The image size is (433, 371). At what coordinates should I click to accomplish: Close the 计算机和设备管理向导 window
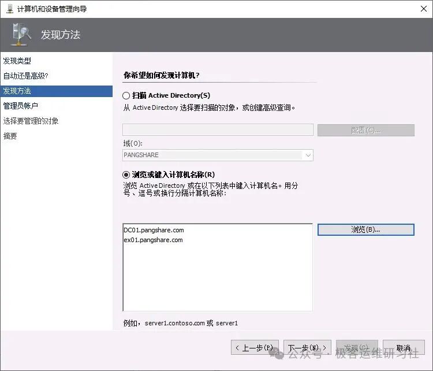[424, 9]
